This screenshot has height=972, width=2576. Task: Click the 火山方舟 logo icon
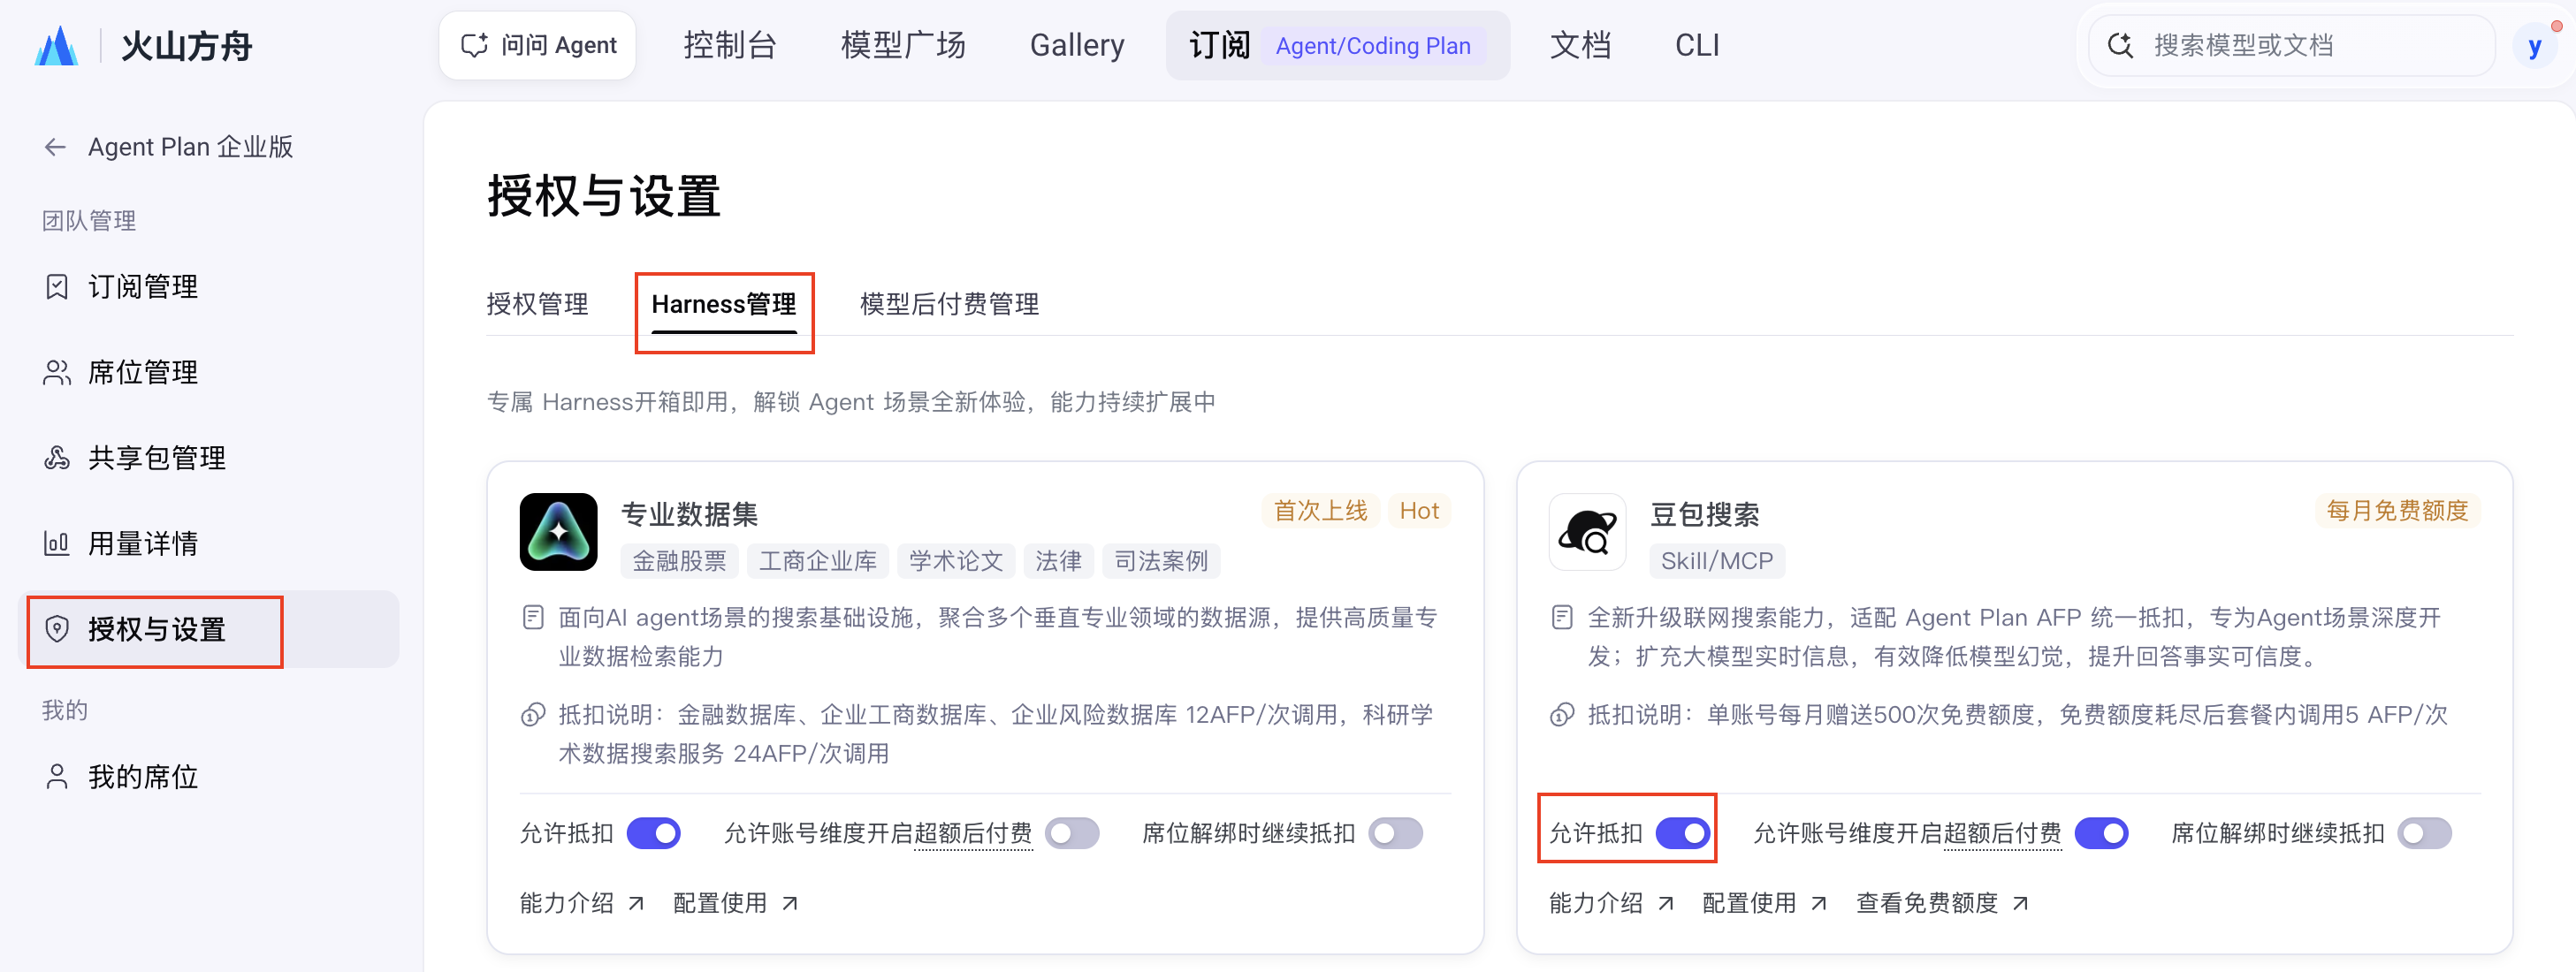pyautogui.click(x=56, y=46)
